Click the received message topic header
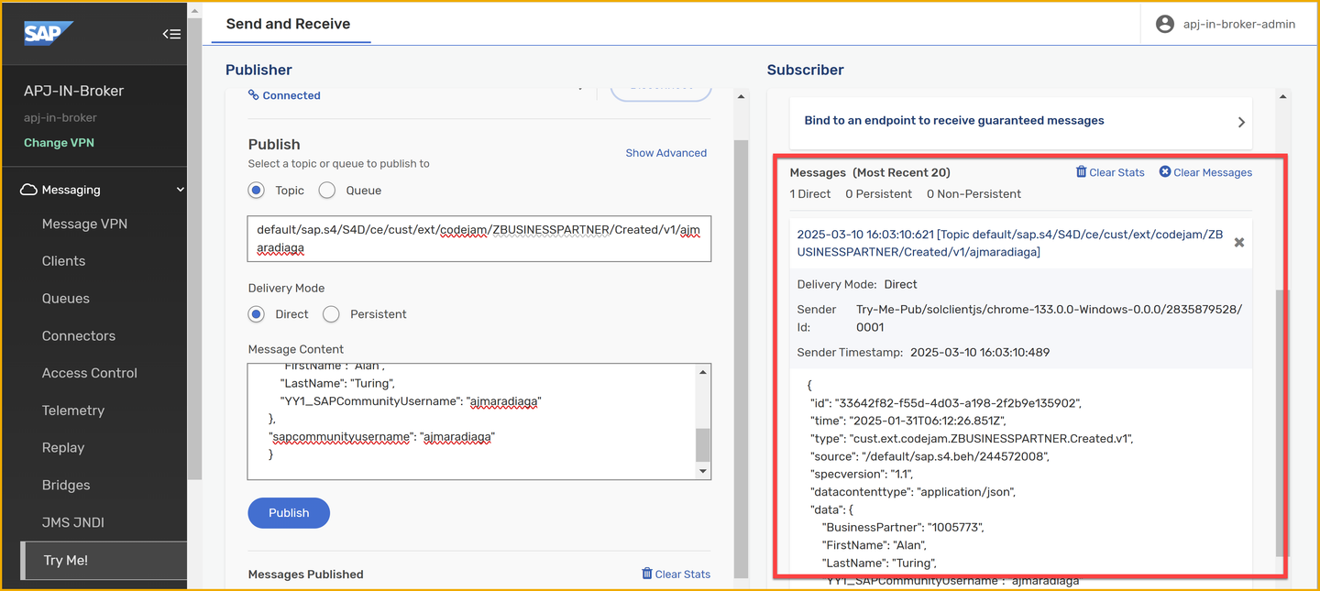The width and height of the screenshot is (1320, 591). 1010,243
